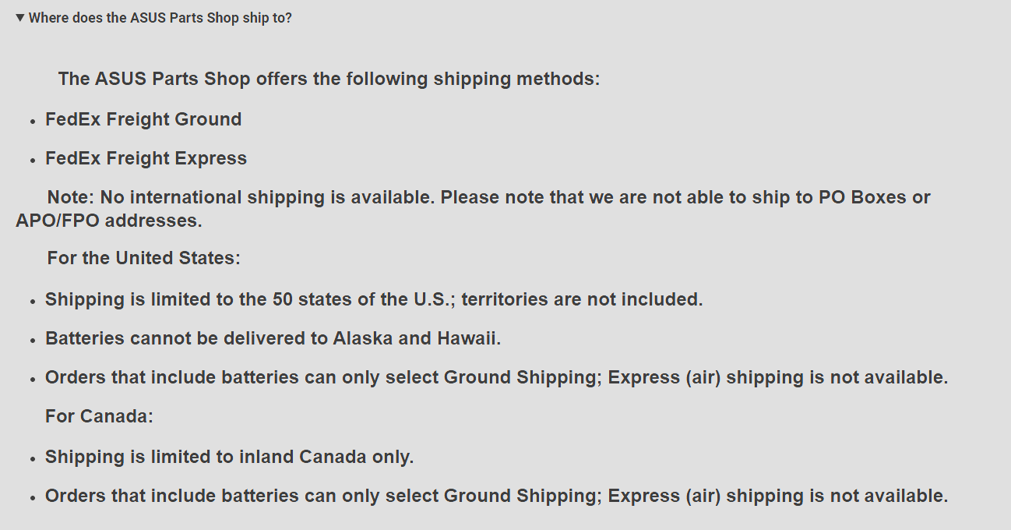Click the '50 states of the U.S.' line
Viewport: 1011px width, 530px height.
coord(374,299)
